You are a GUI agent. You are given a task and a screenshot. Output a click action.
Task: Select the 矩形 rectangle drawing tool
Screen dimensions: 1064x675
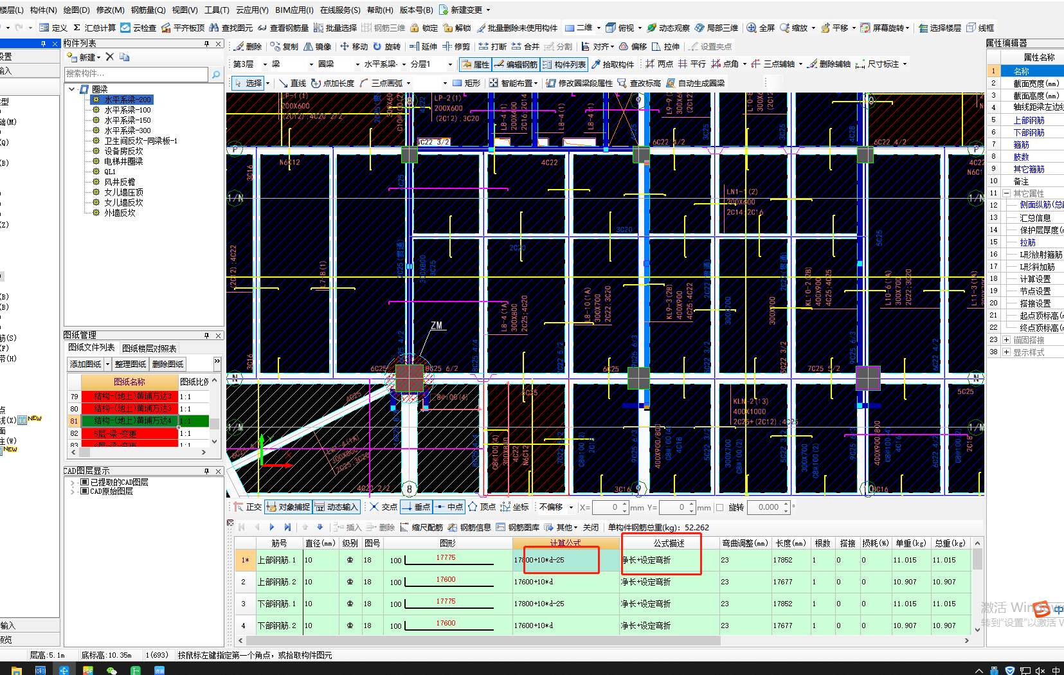click(466, 83)
